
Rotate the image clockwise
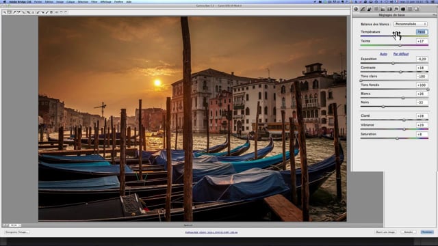pyautogui.click(x=66, y=12)
